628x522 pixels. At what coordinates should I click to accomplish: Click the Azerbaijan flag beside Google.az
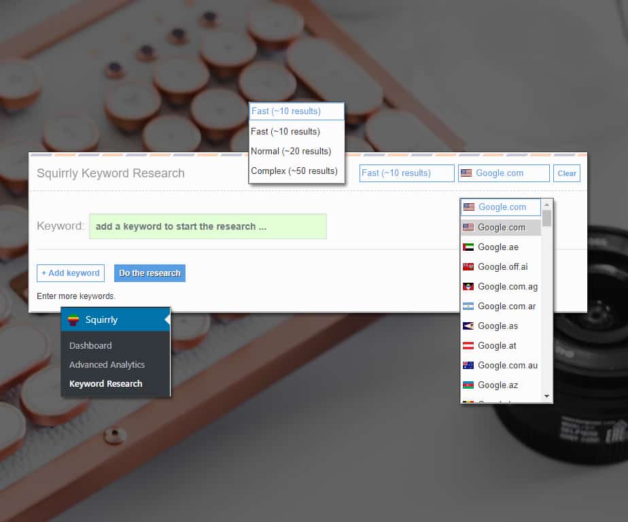pyautogui.click(x=468, y=385)
